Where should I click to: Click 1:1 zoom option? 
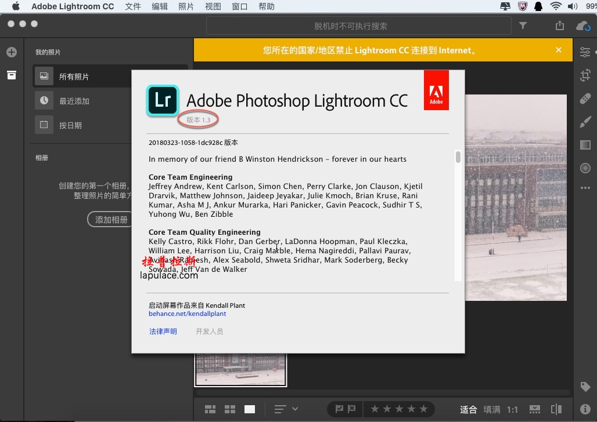tap(512, 409)
